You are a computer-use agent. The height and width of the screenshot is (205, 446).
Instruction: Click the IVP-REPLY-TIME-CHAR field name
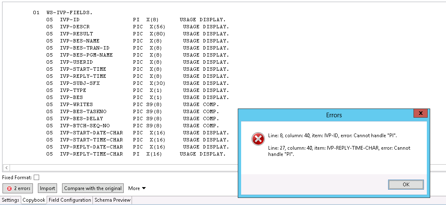[91, 154]
